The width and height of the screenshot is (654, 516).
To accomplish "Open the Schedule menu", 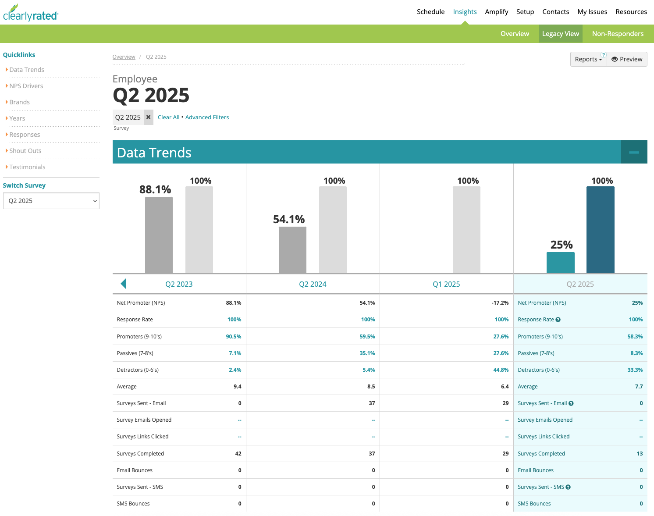I will pyautogui.click(x=430, y=12).
